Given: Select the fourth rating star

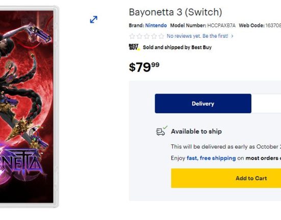Looking at the screenshot, I should pyautogui.click(x=154, y=36).
